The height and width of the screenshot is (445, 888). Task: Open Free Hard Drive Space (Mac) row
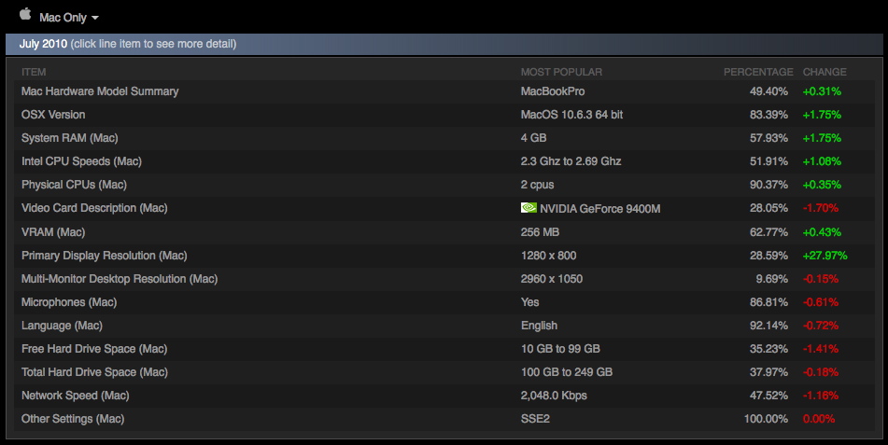(x=444, y=349)
